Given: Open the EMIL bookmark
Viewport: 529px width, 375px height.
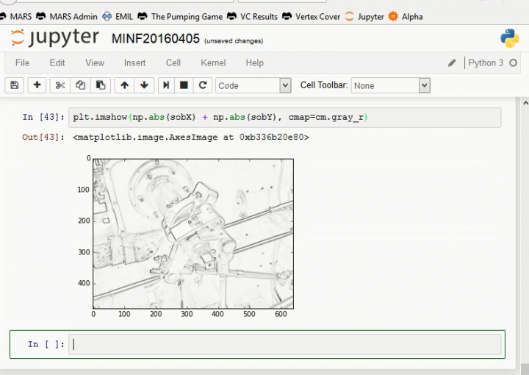Looking at the screenshot, I should coord(118,16).
